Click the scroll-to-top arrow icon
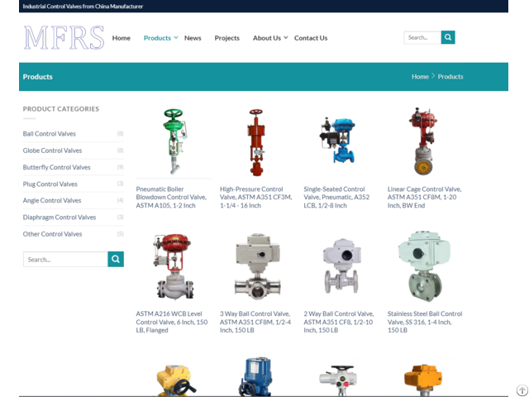Image resolution: width=529 pixels, height=397 pixels. [x=522, y=390]
